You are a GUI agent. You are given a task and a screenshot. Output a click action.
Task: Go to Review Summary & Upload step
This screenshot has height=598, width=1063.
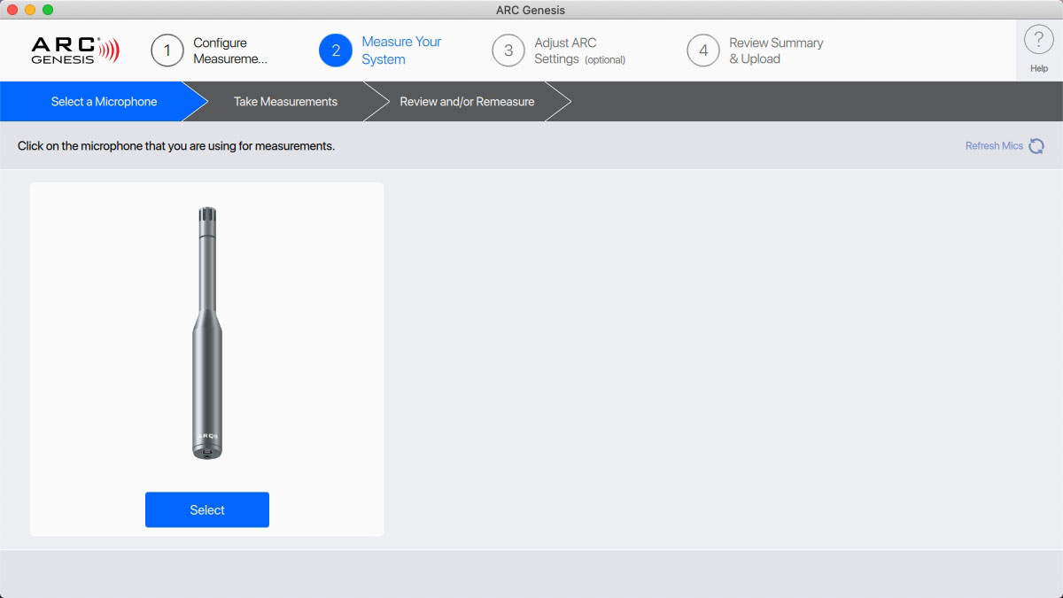776,50
